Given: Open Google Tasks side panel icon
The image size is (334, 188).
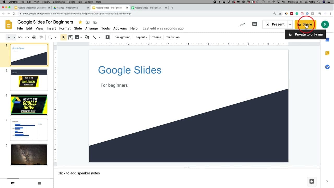Looking at the screenshot, I should [327, 67].
